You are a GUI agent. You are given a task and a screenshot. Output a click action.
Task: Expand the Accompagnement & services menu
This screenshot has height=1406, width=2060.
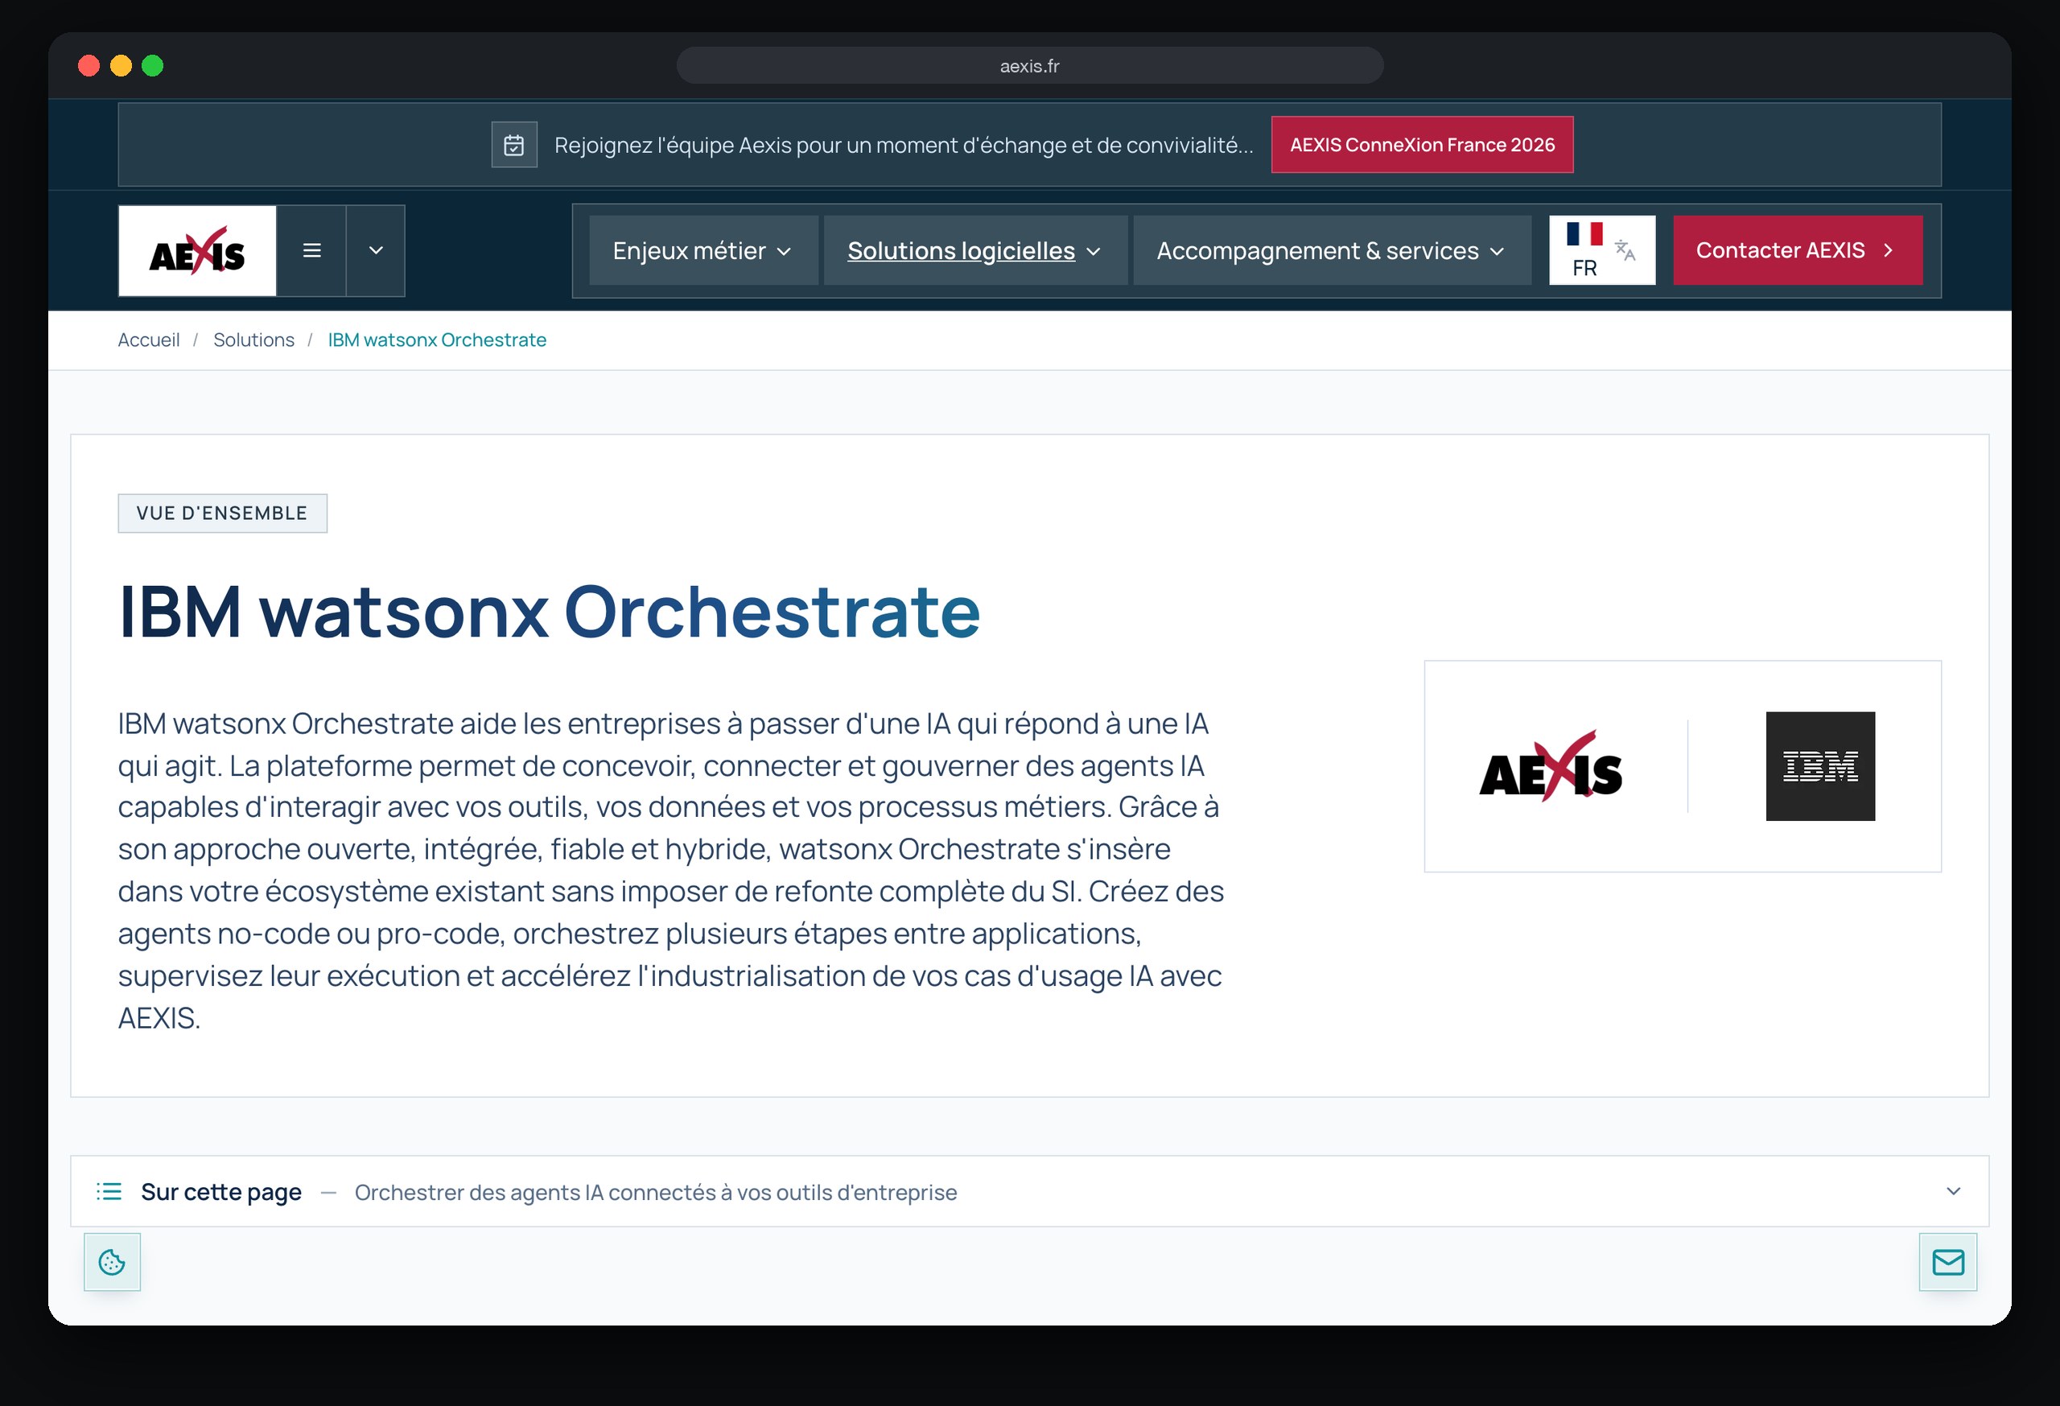click(x=1332, y=251)
